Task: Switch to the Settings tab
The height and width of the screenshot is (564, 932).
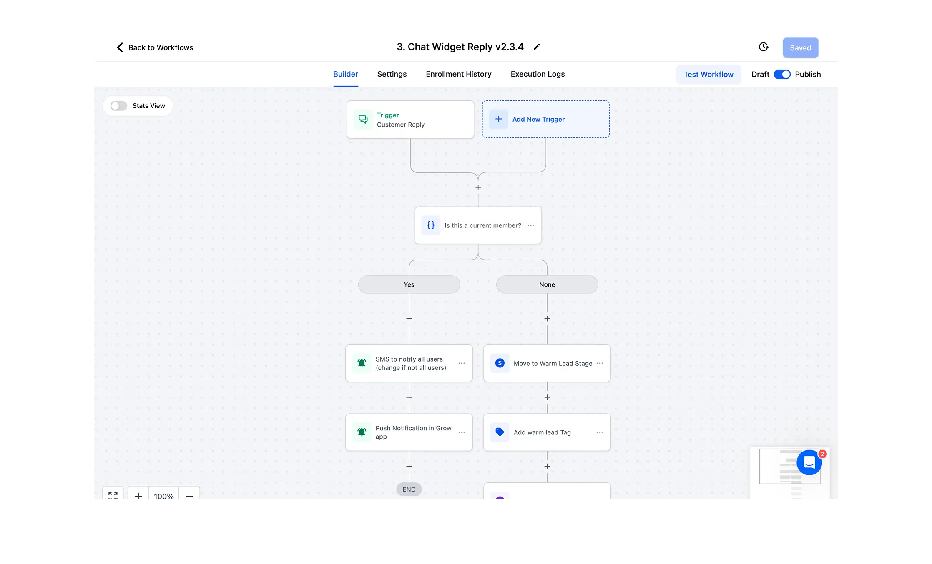Action: 392,74
